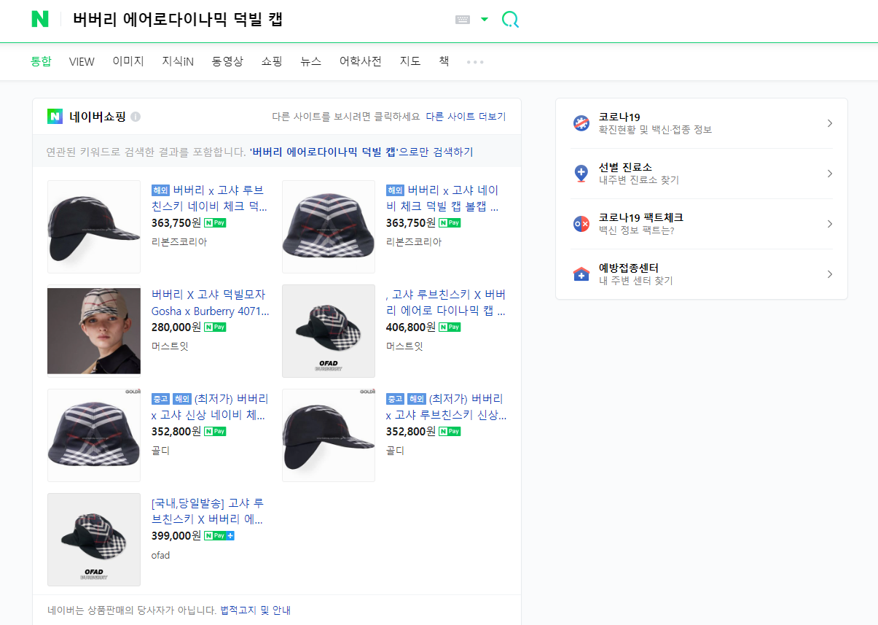The width and height of the screenshot is (878, 625).
Task: Expand the 선별 진료소 row chevron
Action: (x=830, y=174)
